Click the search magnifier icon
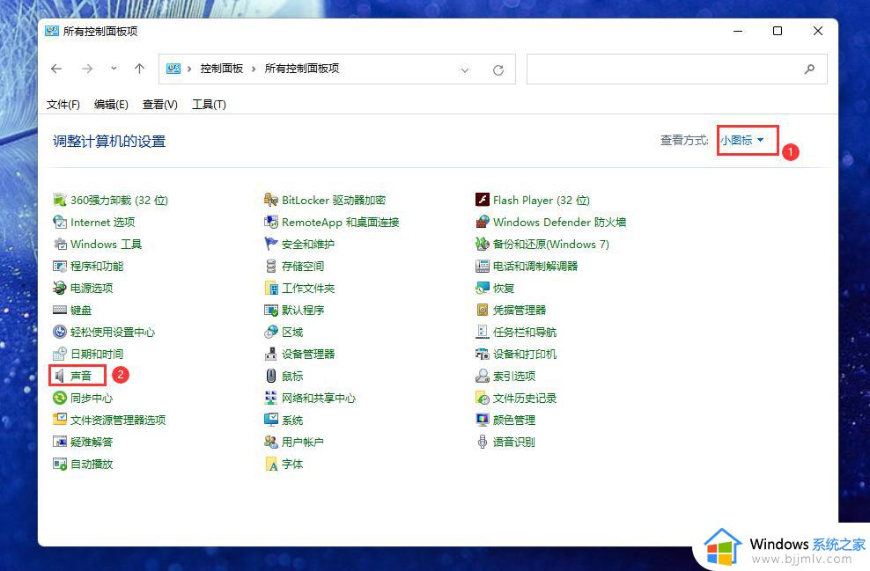The image size is (870, 571). (x=809, y=70)
